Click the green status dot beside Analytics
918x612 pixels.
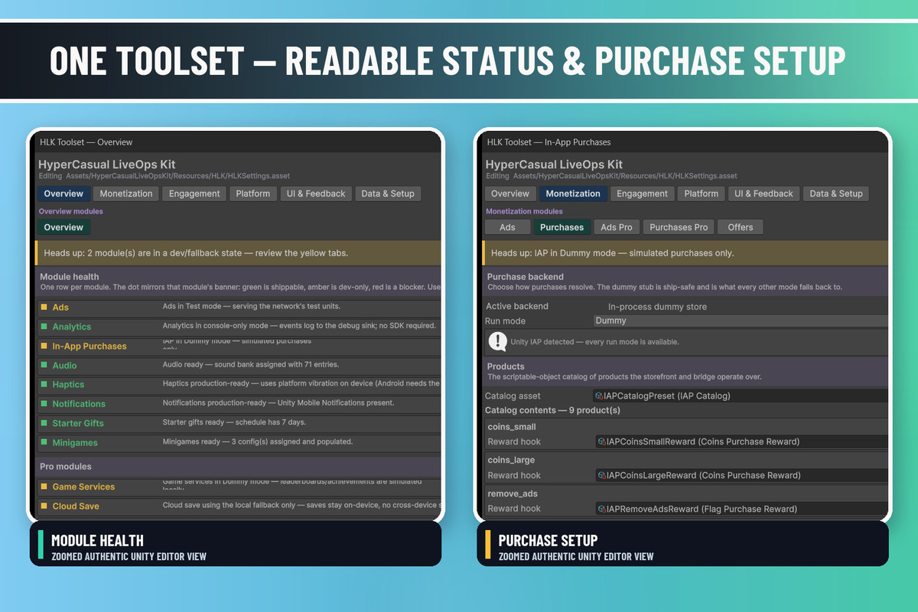coord(44,327)
